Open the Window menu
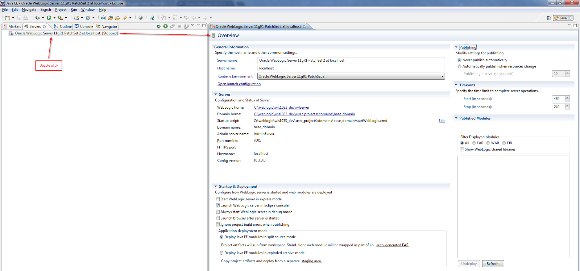 click(x=88, y=10)
